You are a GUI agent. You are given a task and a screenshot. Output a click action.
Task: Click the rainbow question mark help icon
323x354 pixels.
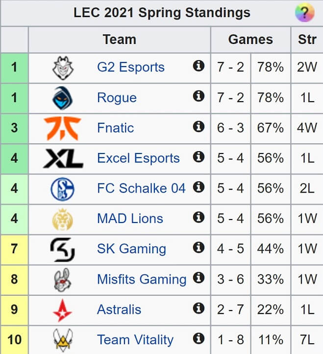coord(305,13)
